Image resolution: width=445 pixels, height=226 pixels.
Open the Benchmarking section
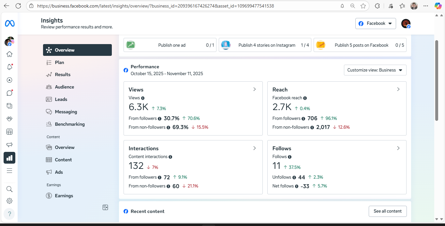77,124
